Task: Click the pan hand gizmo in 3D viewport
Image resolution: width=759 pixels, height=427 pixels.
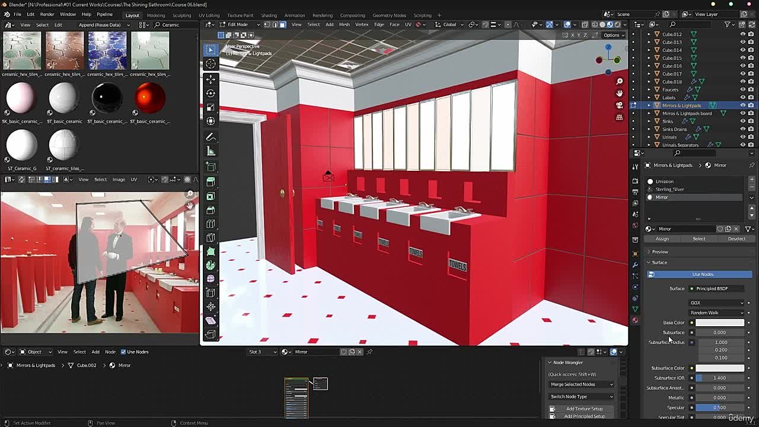Action: [619, 93]
